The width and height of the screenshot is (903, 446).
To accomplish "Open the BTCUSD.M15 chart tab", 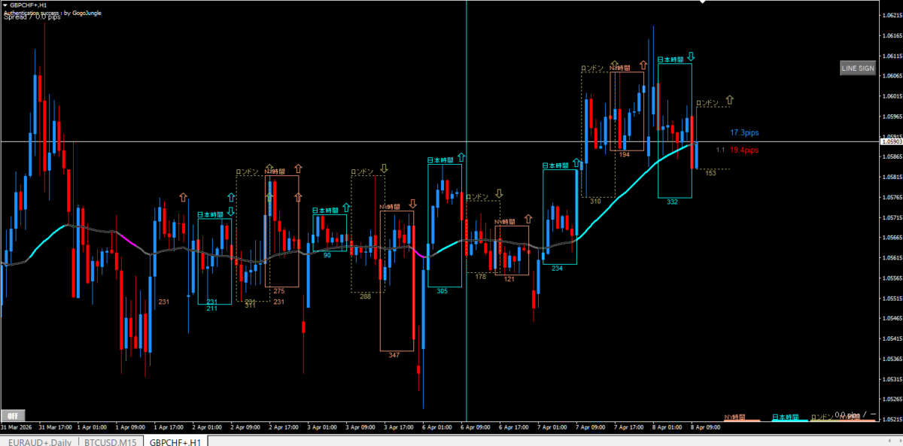I will (x=111, y=441).
